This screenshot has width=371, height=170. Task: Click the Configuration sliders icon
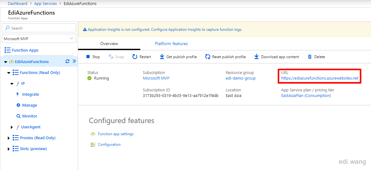93,145
